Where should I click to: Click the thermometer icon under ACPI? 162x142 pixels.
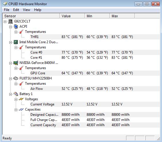(x=21, y=32)
